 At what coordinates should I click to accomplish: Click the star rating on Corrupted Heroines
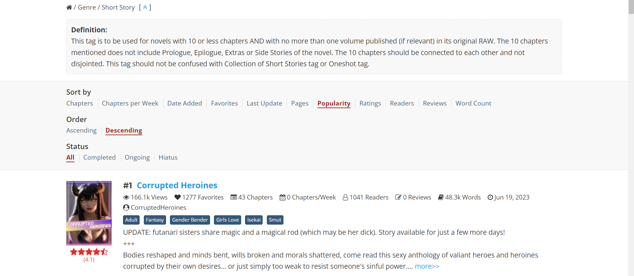(x=89, y=252)
